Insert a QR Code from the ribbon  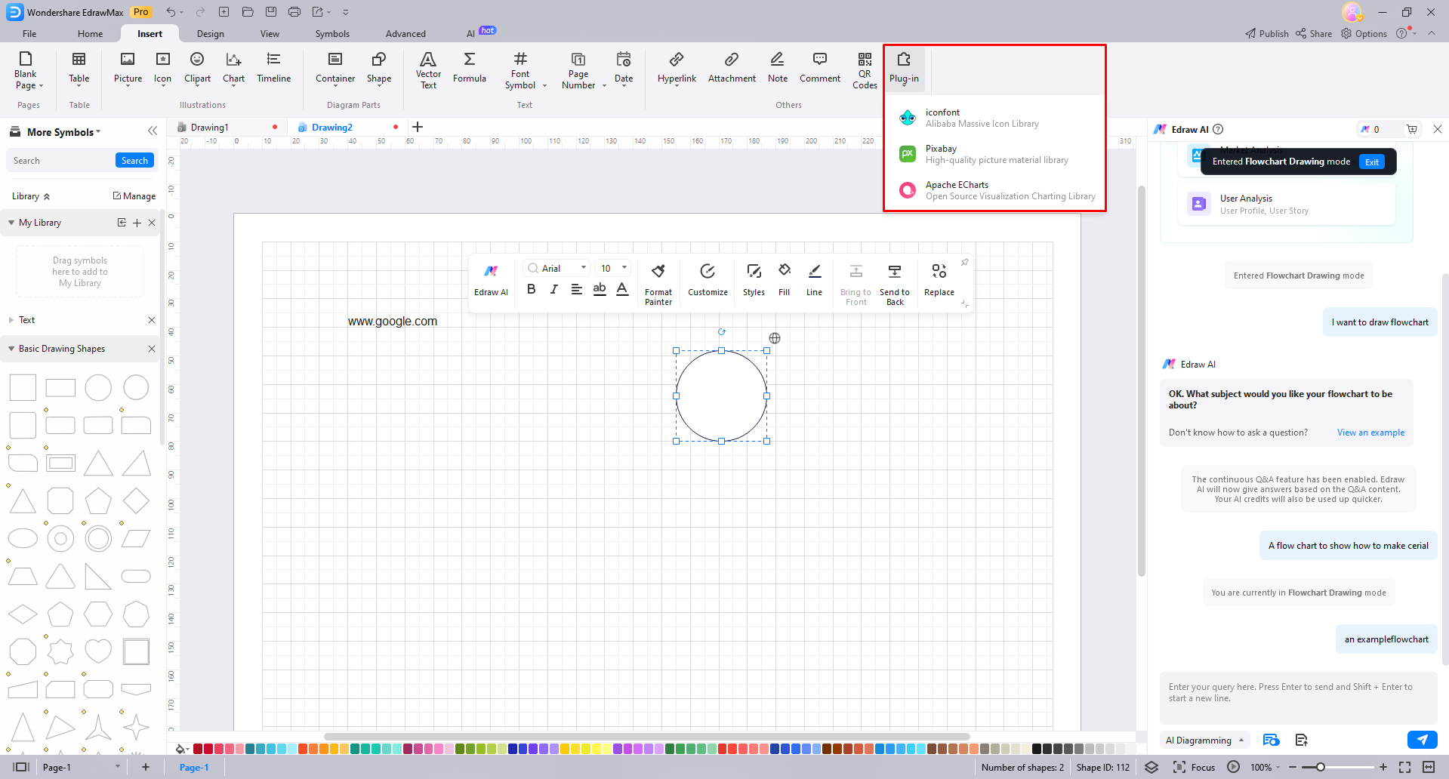865,70
